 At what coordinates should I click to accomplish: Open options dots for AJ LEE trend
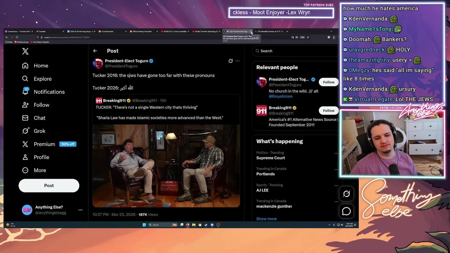coord(336,186)
